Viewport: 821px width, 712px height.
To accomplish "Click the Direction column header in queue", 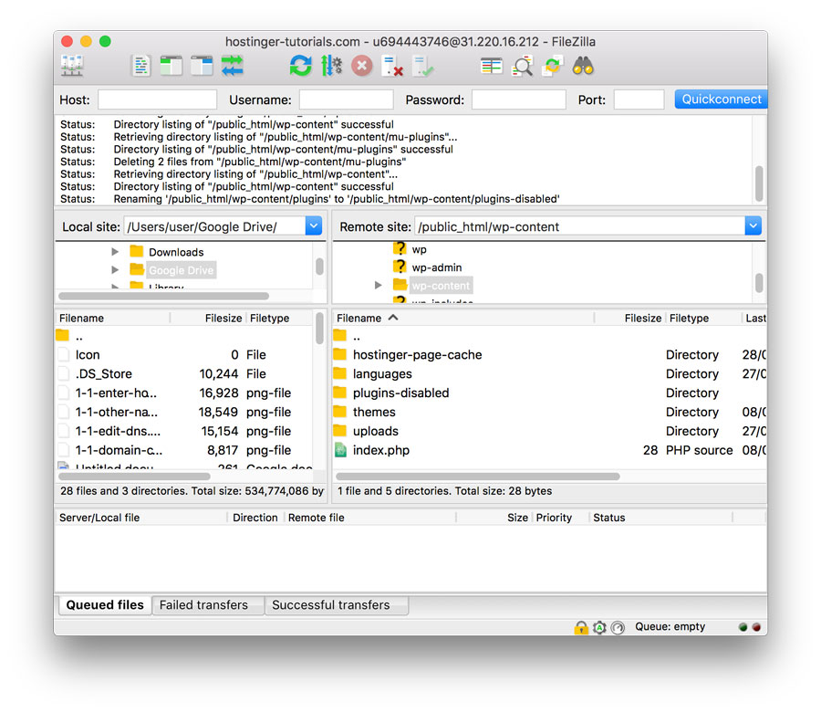I will [255, 518].
